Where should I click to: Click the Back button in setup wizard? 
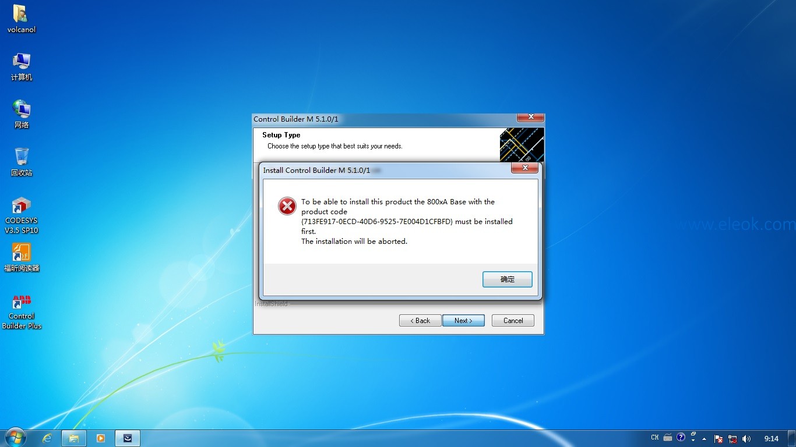point(420,321)
